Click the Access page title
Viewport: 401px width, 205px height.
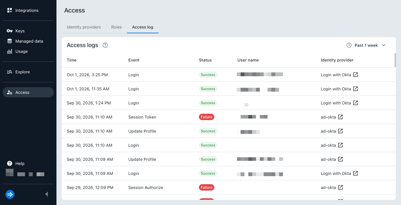(74, 11)
